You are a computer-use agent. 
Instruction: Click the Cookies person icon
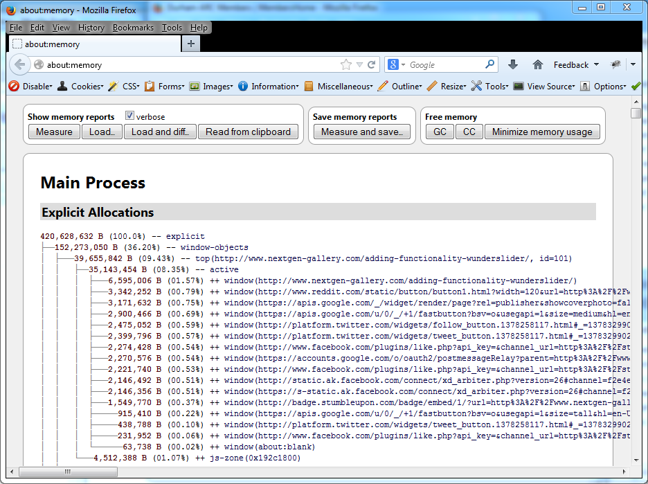point(62,86)
